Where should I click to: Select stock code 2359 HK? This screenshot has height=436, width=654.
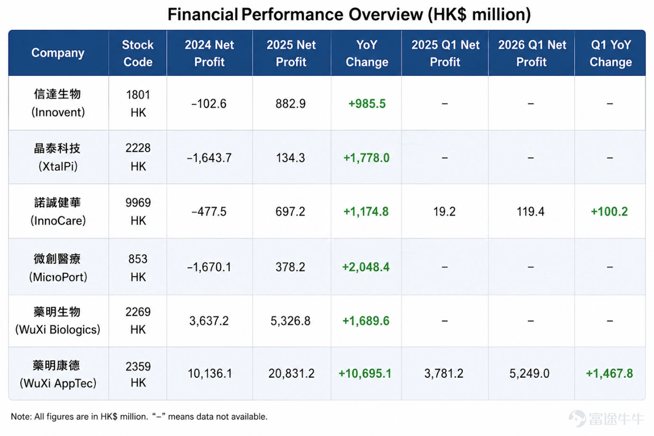click(x=138, y=374)
